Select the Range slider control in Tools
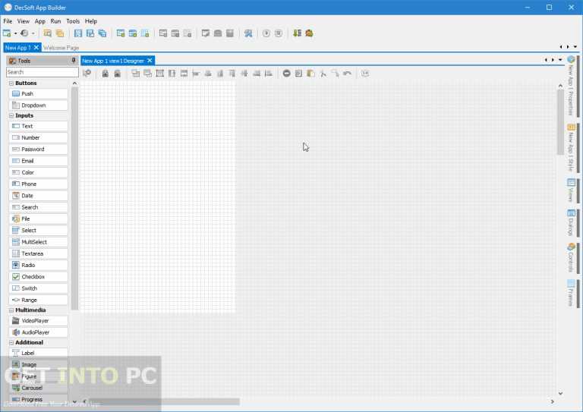583x412 pixels. click(x=38, y=300)
